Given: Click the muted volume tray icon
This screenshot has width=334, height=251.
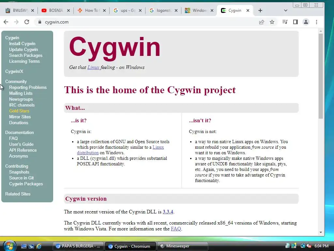Looking at the screenshot, I should click(309, 246).
